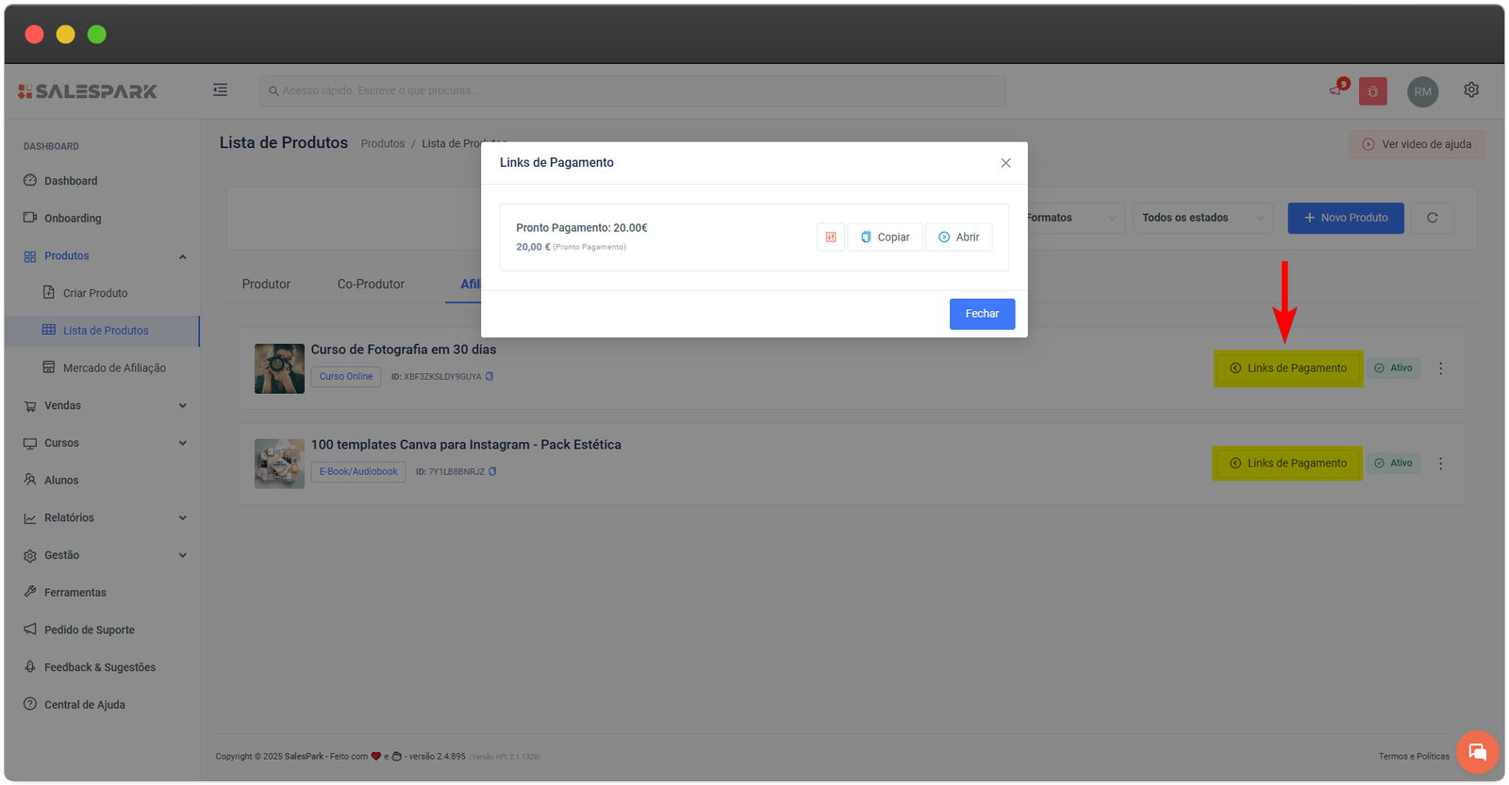The height and width of the screenshot is (785, 1509).
Task: Close the Links de Pagamento dialog with X
Action: click(1005, 163)
